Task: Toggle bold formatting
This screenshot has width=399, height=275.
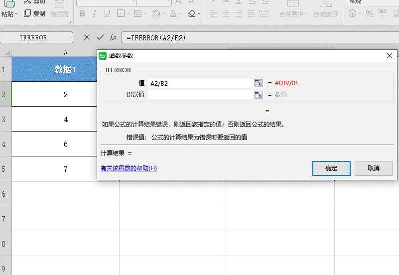Action: (82, 13)
